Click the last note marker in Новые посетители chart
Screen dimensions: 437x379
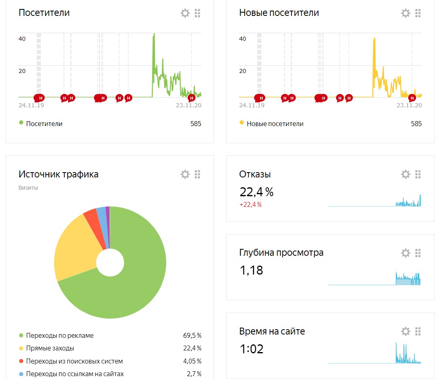tap(412, 98)
